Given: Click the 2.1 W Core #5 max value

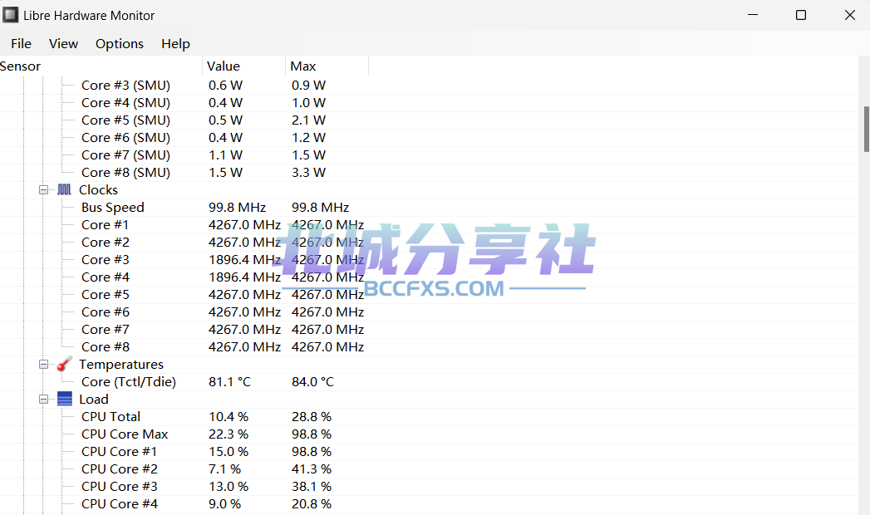Looking at the screenshot, I should pyautogui.click(x=309, y=120).
